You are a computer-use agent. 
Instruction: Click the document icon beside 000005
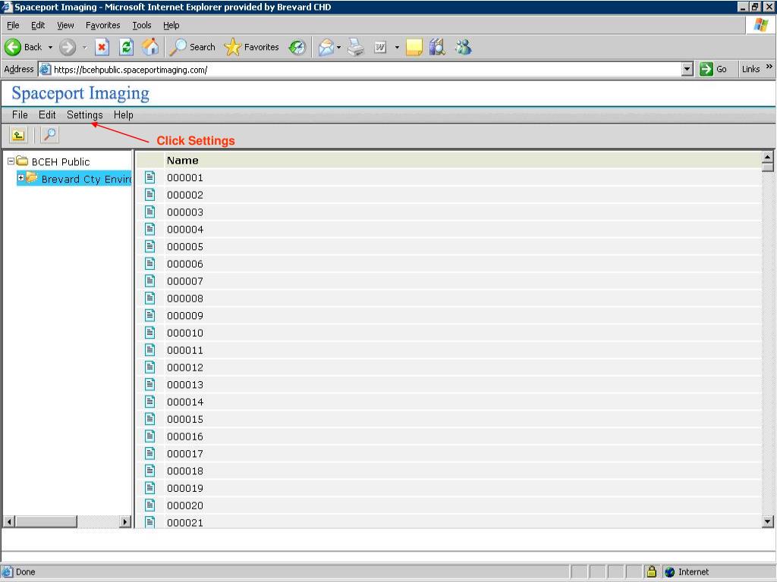(149, 246)
